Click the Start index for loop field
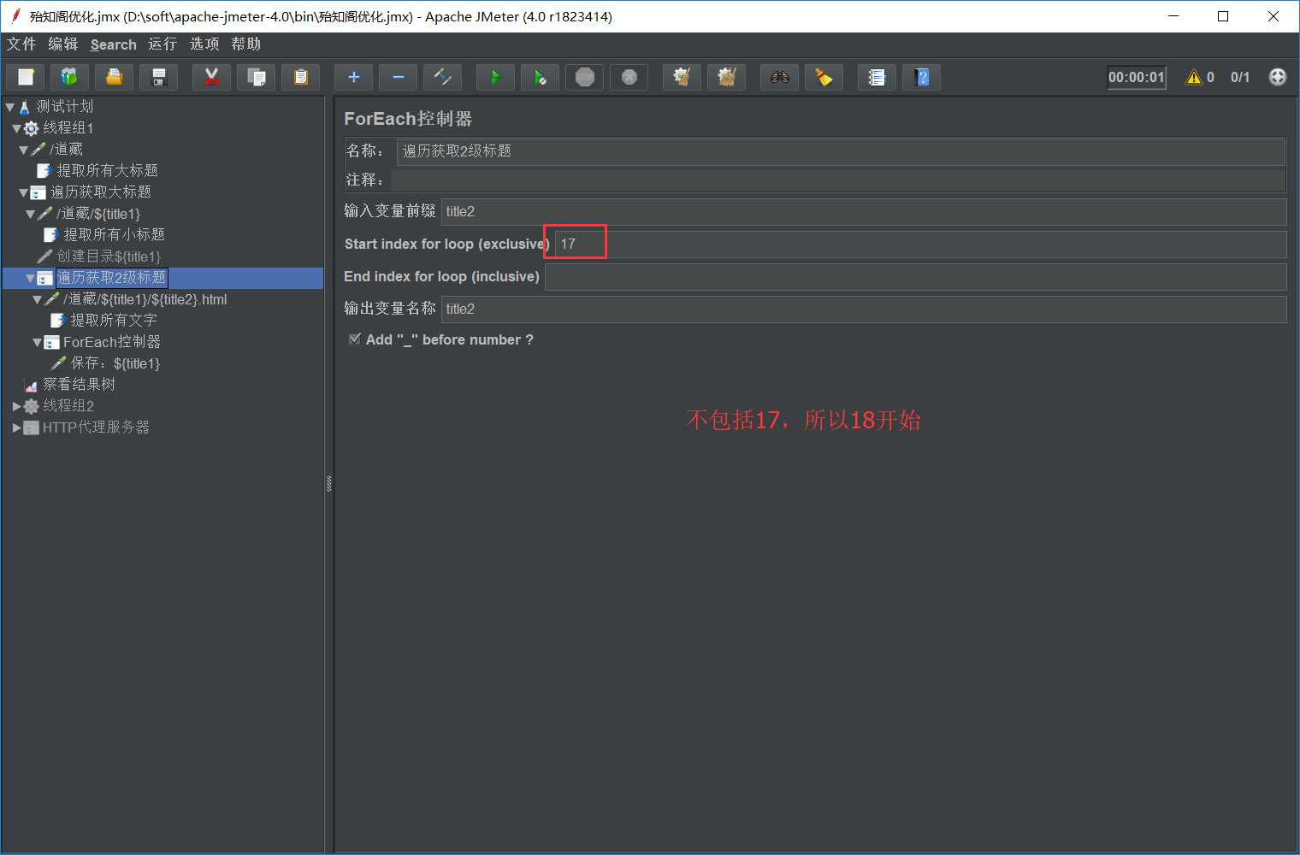Screen dimensions: 1300x855 click(x=921, y=244)
